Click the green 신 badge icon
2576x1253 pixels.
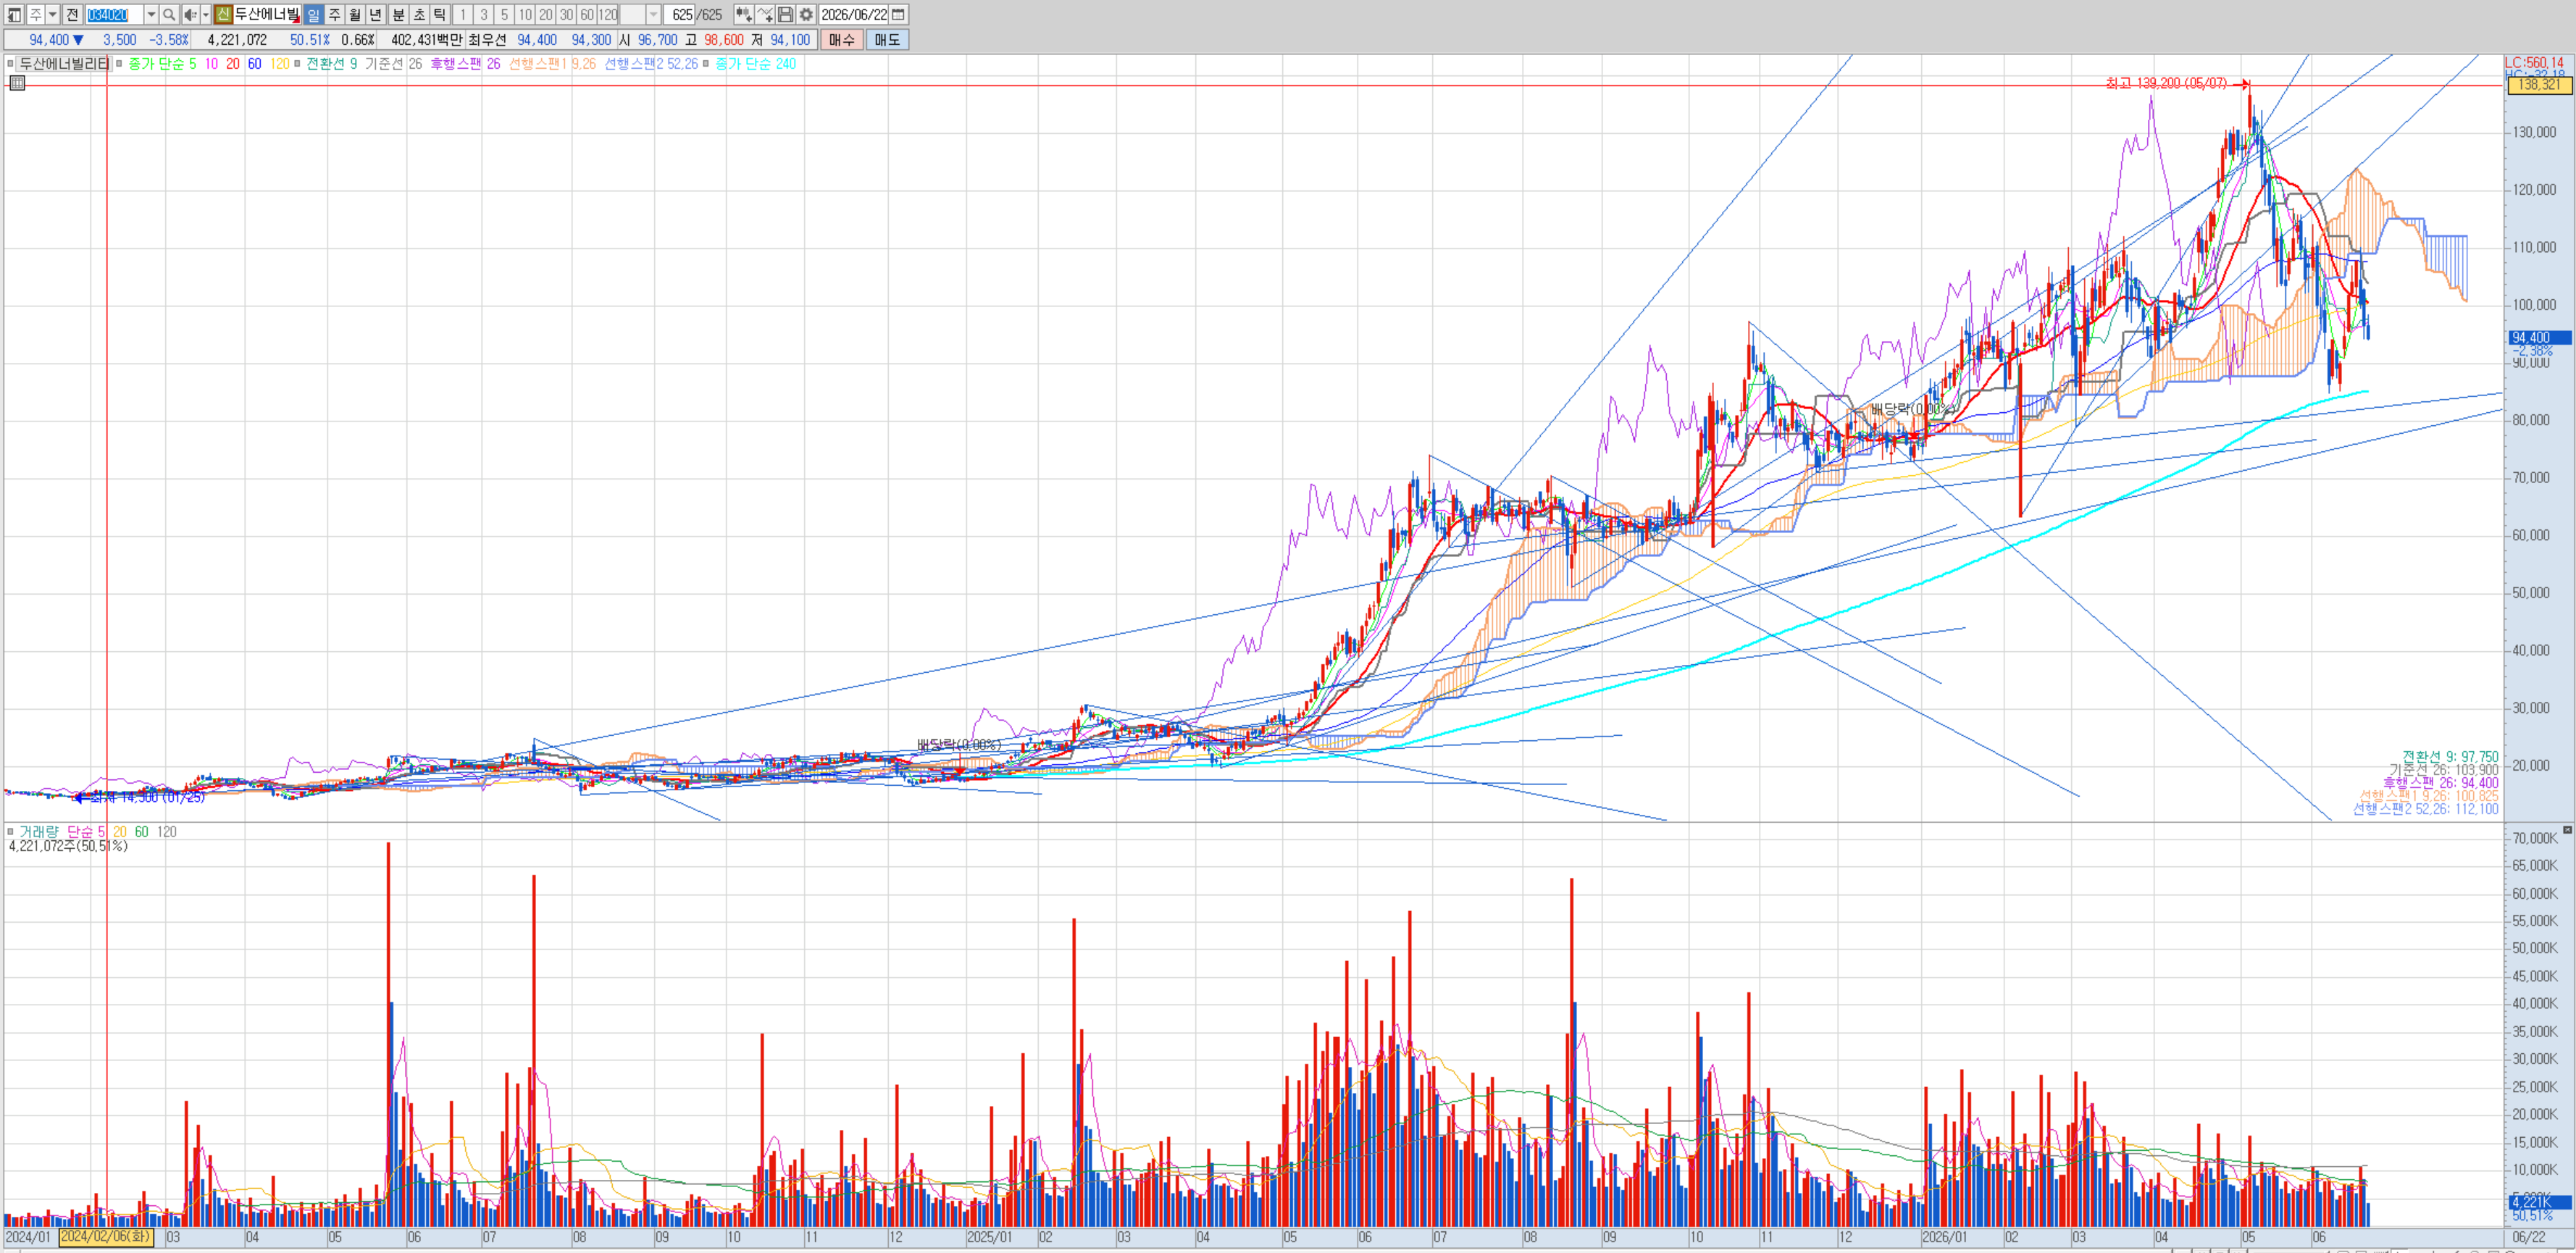(x=223, y=15)
